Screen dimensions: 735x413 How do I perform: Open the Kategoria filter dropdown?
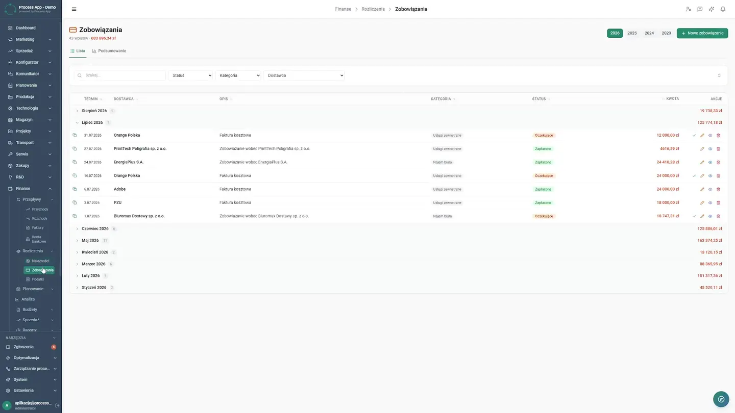(238, 75)
